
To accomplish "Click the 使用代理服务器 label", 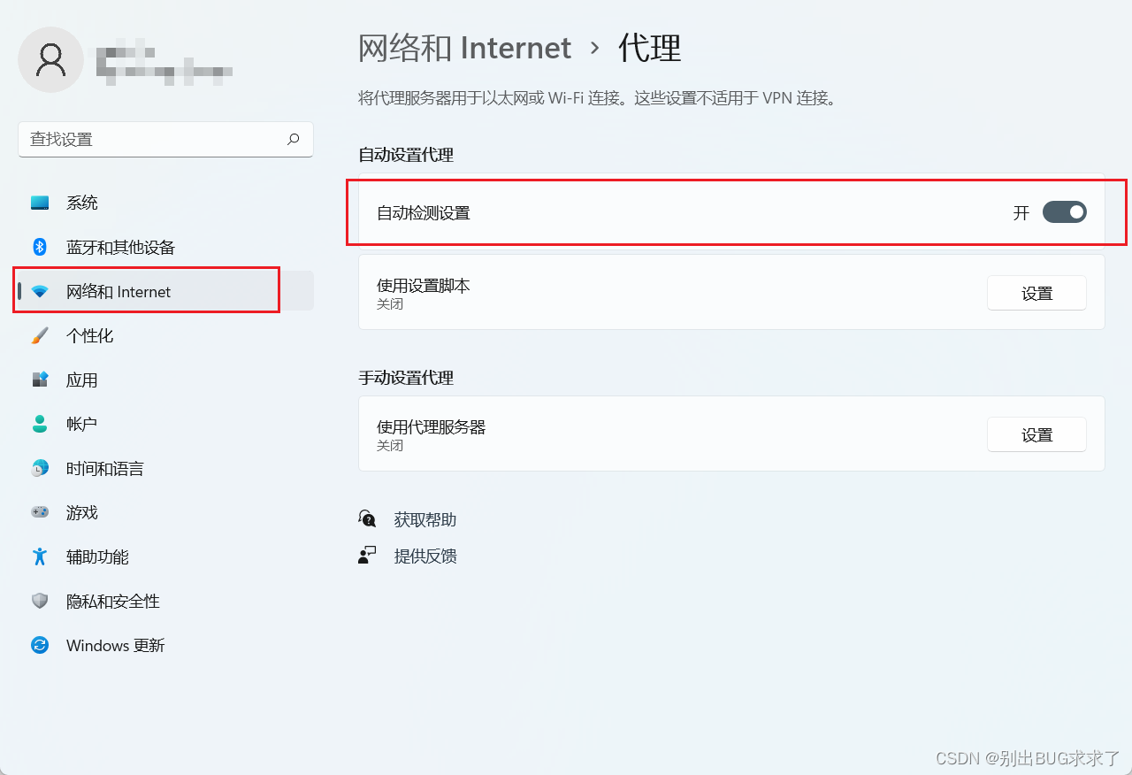I will click(432, 426).
